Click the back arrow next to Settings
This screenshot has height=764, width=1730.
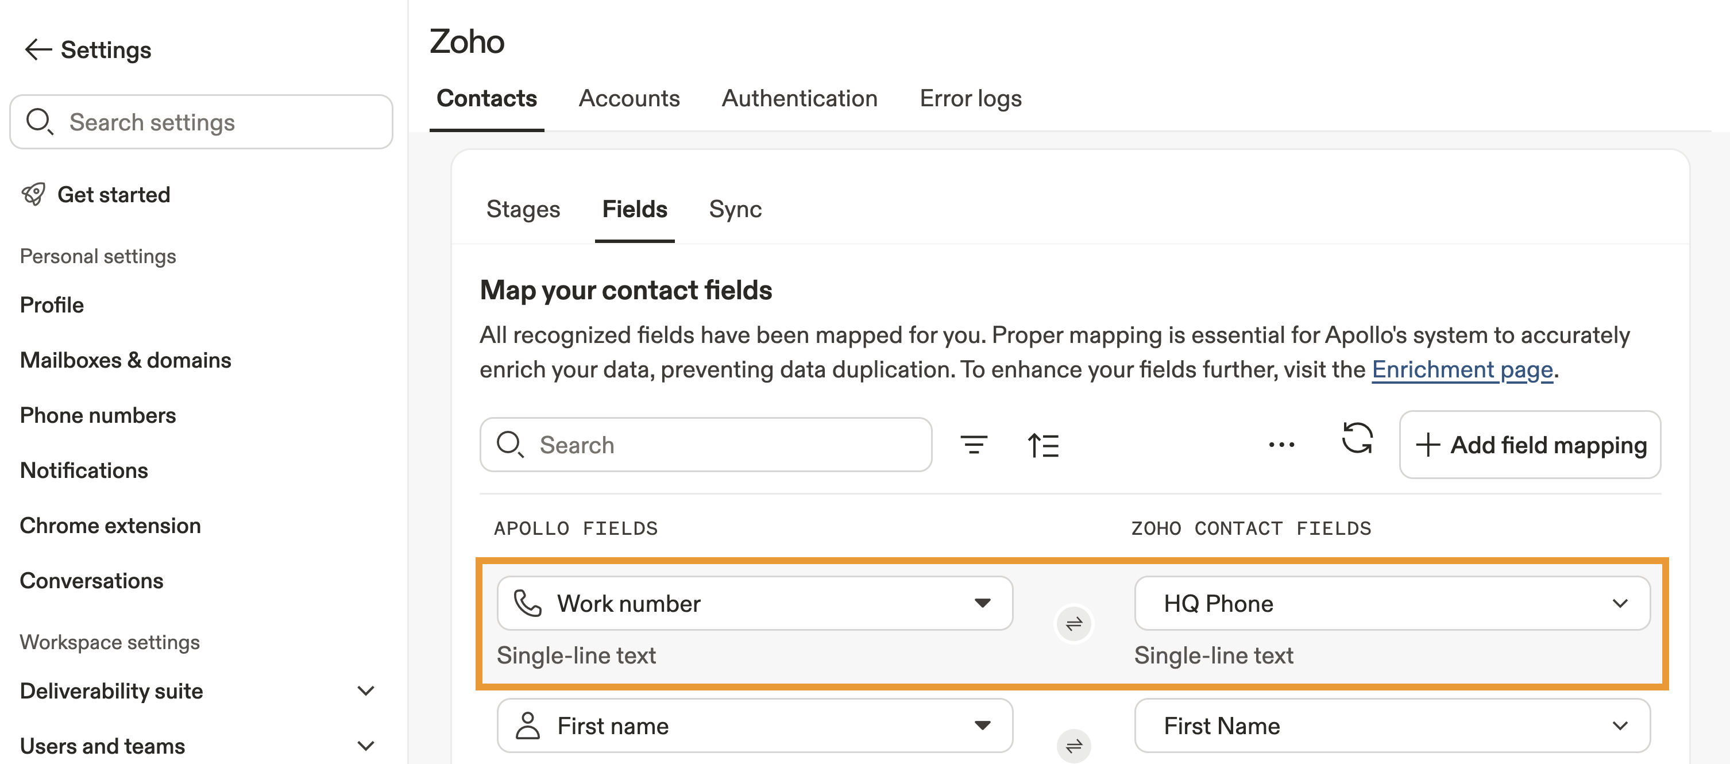point(37,50)
